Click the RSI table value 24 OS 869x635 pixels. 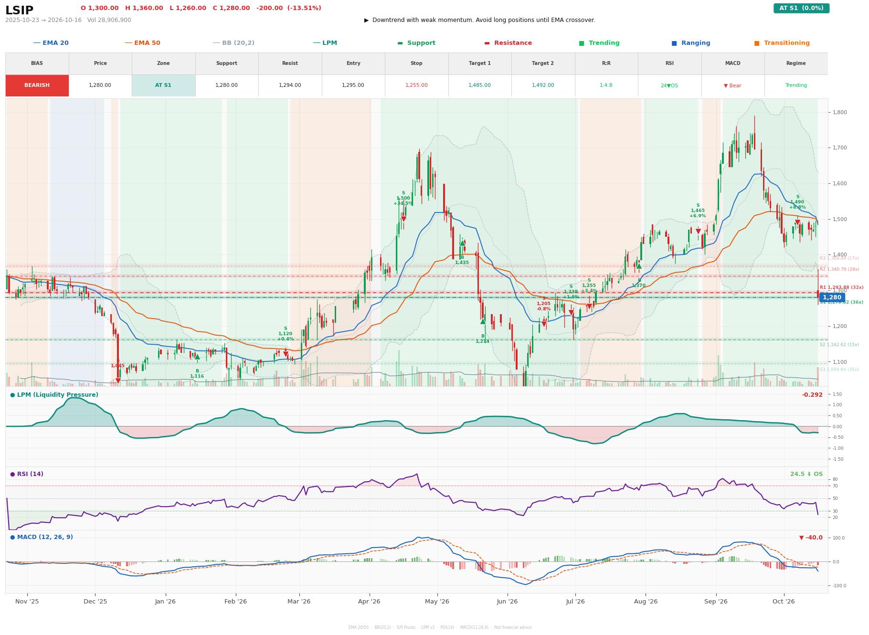pyautogui.click(x=669, y=85)
